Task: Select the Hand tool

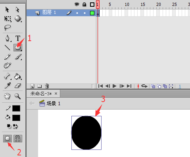Action: tap(7, 96)
